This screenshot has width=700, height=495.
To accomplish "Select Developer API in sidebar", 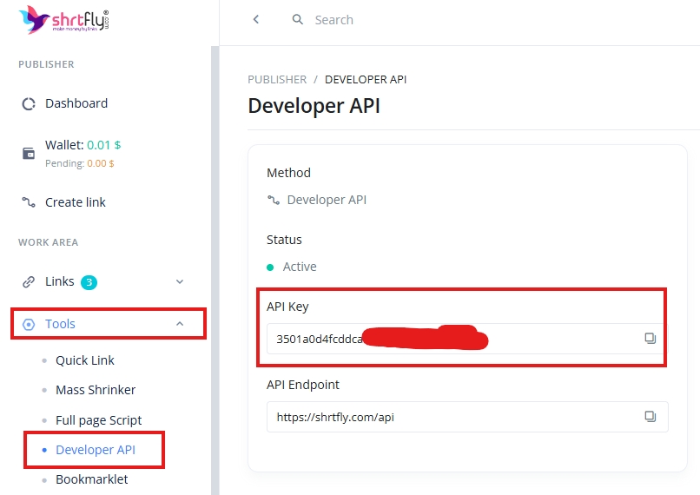I will click(96, 450).
